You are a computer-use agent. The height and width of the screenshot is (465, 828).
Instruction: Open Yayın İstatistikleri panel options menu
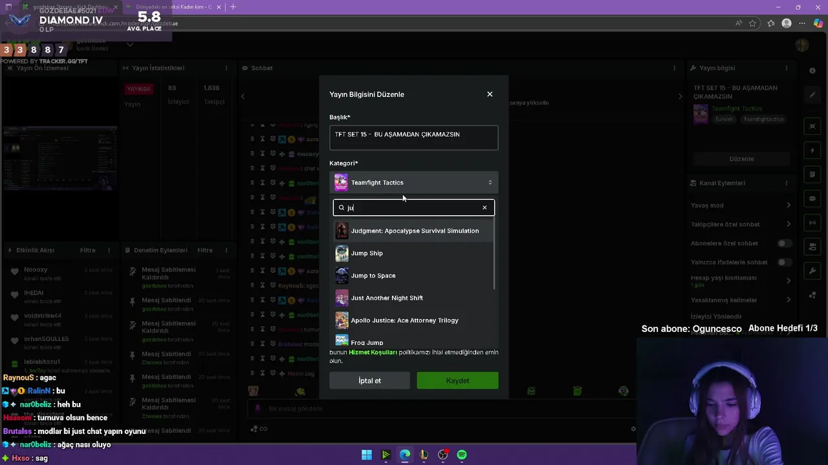226,68
